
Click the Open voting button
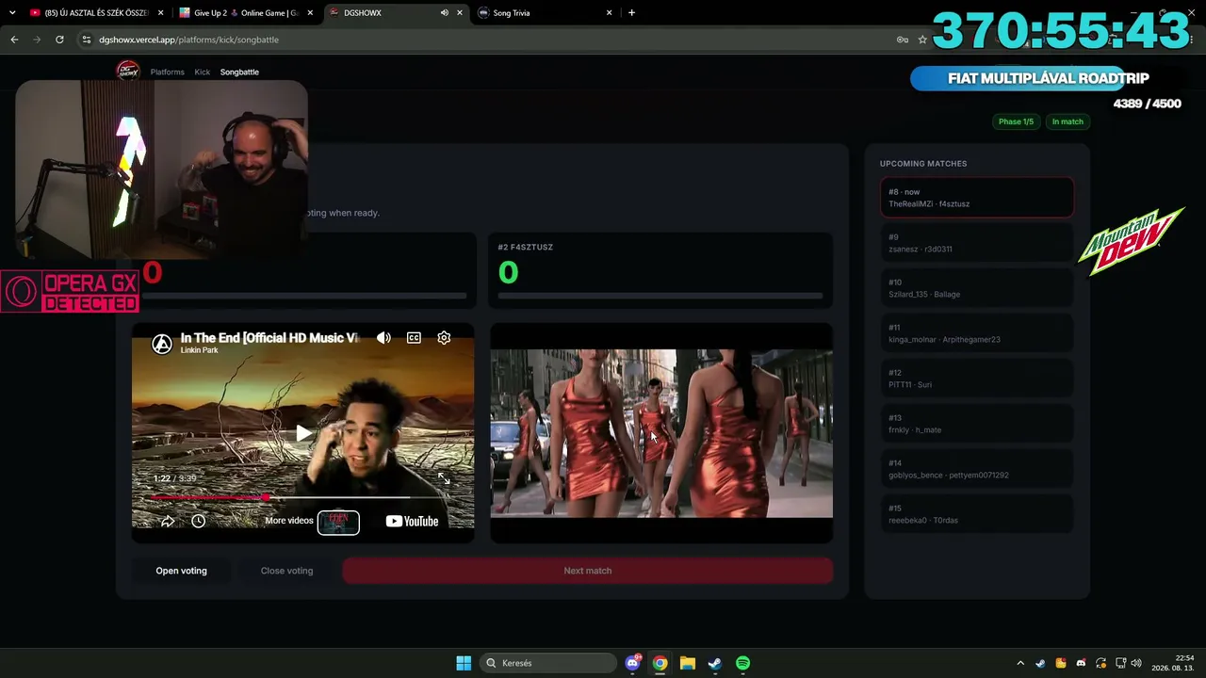[x=182, y=571]
